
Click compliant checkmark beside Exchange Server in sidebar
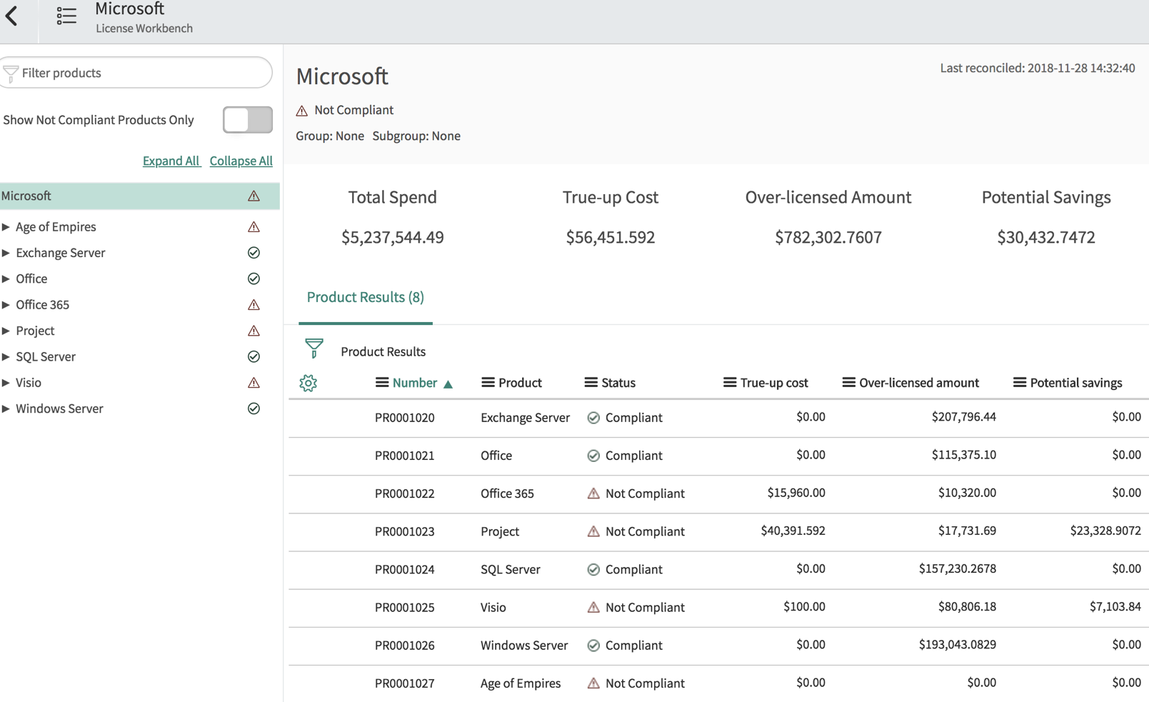click(x=254, y=253)
